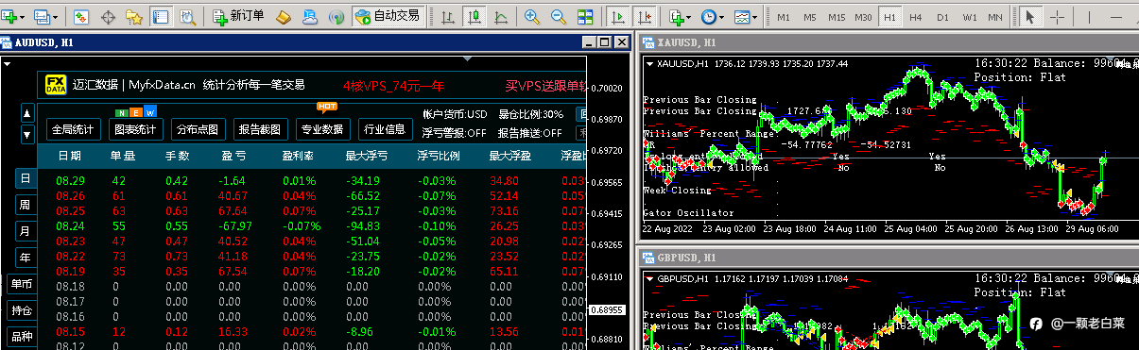Screen dimensions: 1139x350
Task: Click the 专业数据 button
Action: (322, 129)
